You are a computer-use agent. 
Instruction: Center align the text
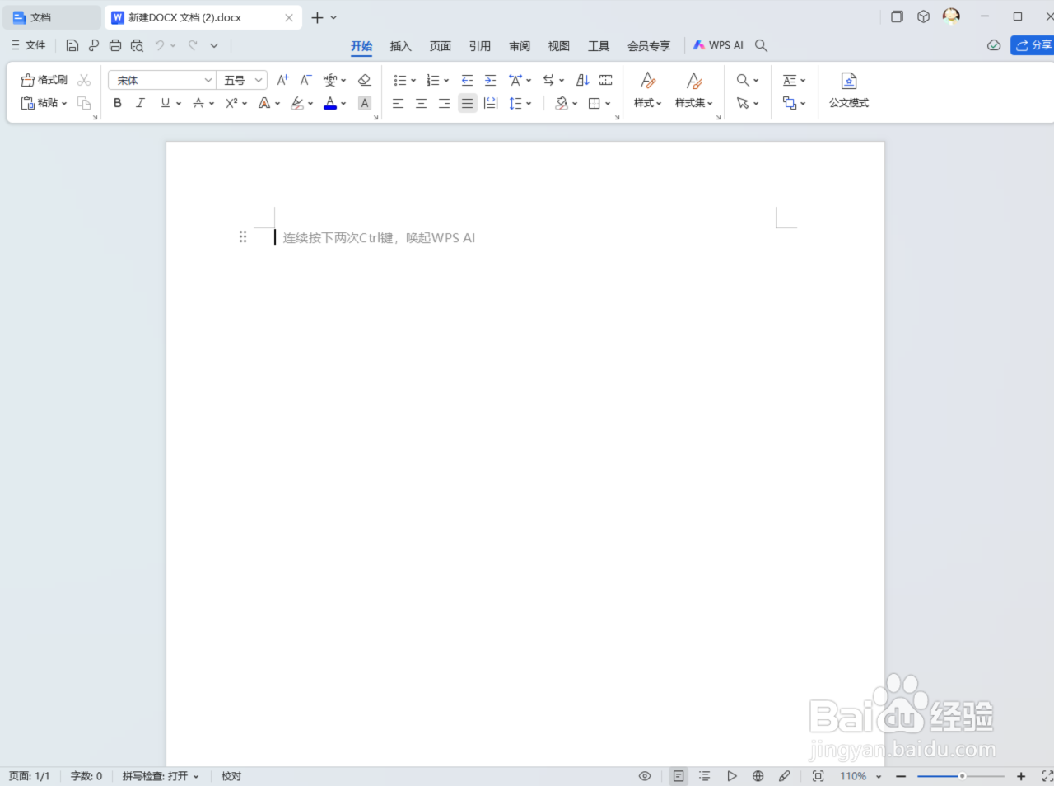(421, 103)
